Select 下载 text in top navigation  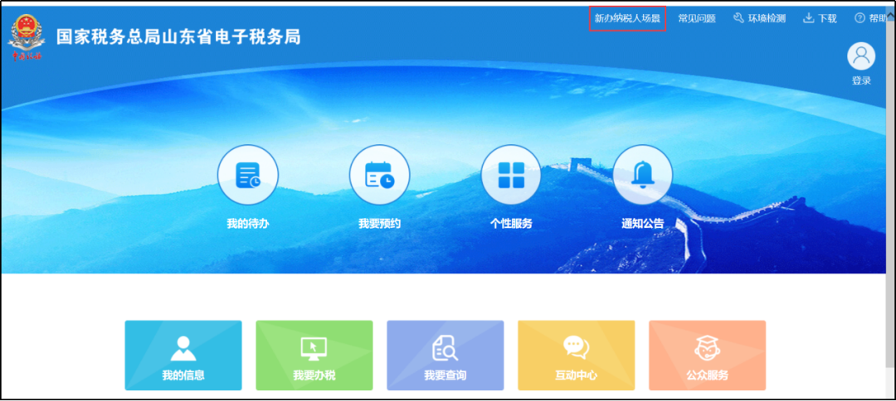point(827,18)
